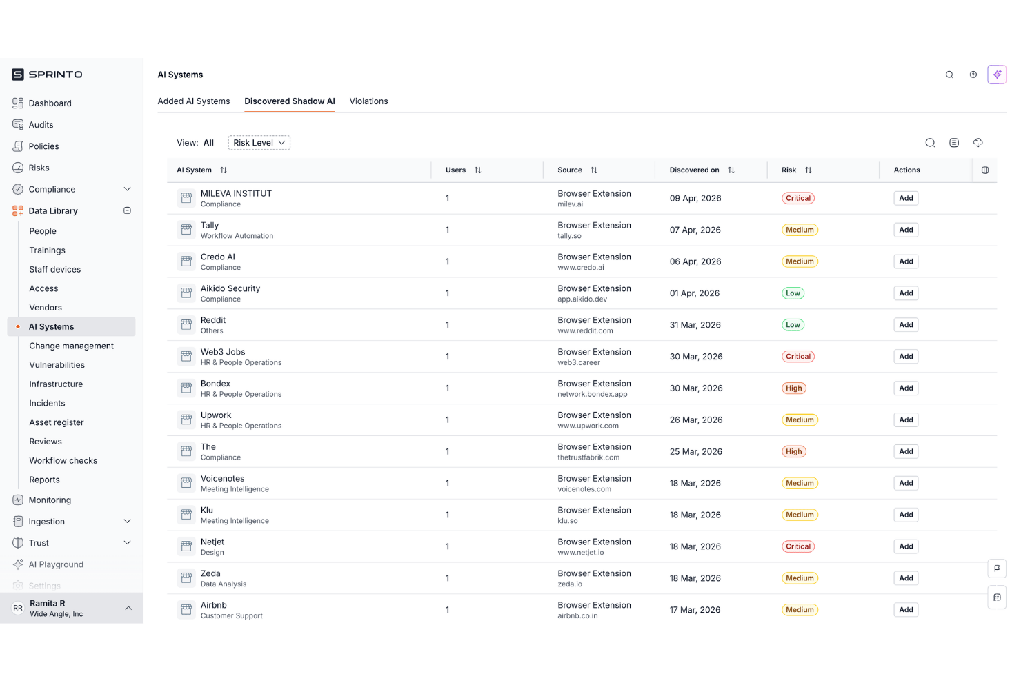Open the Risk Level filter dropdown
Image resolution: width=1021 pixels, height=681 pixels.
tap(259, 143)
